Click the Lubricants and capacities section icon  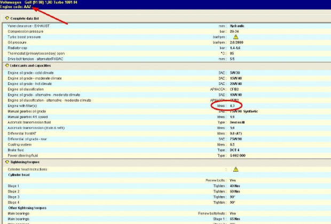[x=7, y=65]
